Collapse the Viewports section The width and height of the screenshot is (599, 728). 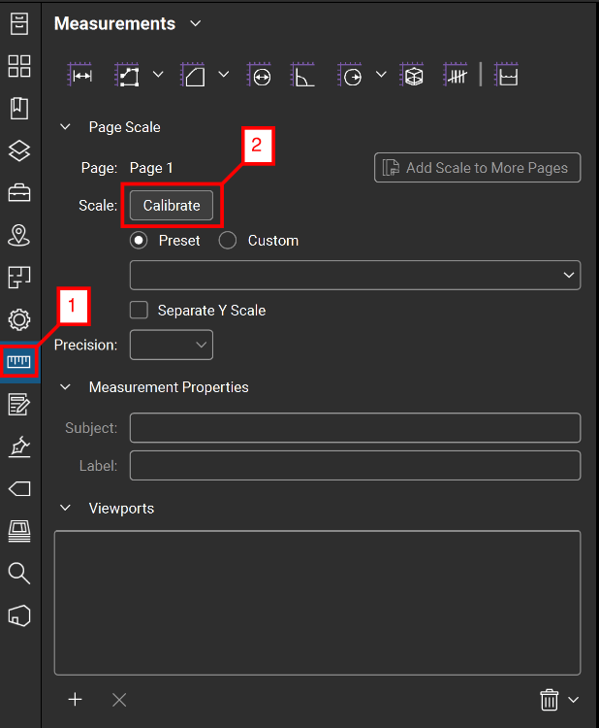click(65, 508)
